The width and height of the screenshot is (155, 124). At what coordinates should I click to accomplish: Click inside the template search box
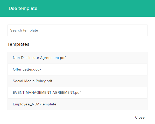click(77, 30)
